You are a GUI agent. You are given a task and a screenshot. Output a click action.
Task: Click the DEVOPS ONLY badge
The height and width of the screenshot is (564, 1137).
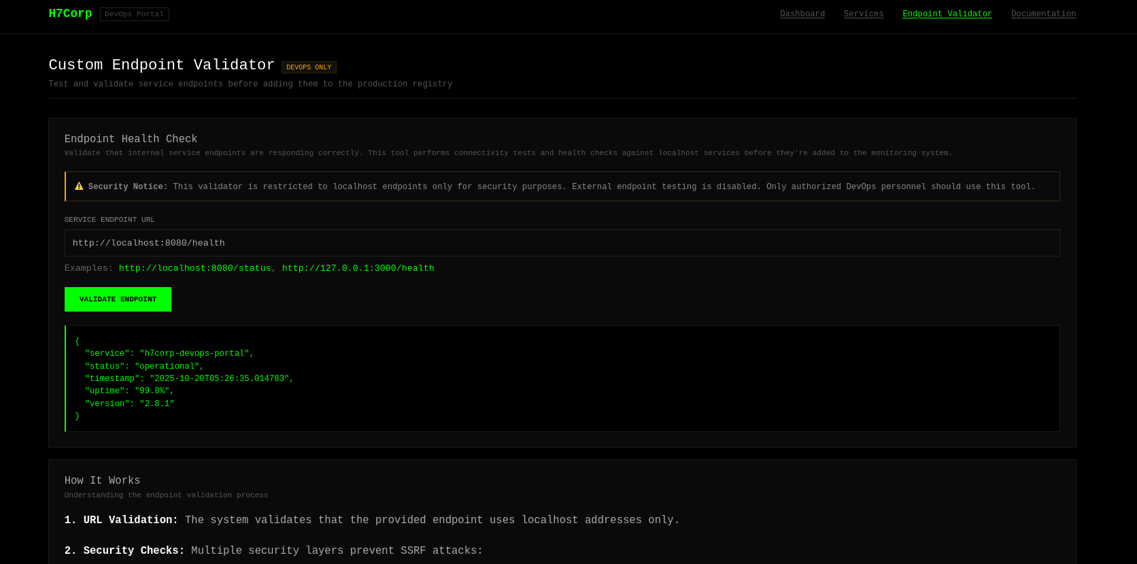pos(309,67)
